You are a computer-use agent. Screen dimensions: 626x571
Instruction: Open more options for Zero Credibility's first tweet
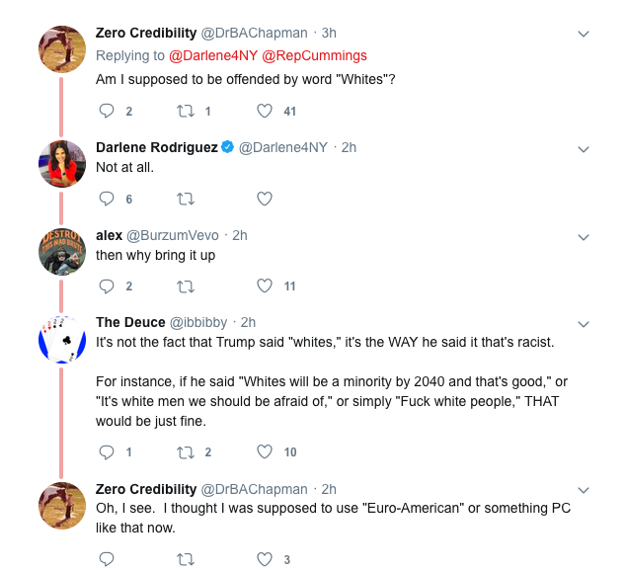(x=583, y=34)
